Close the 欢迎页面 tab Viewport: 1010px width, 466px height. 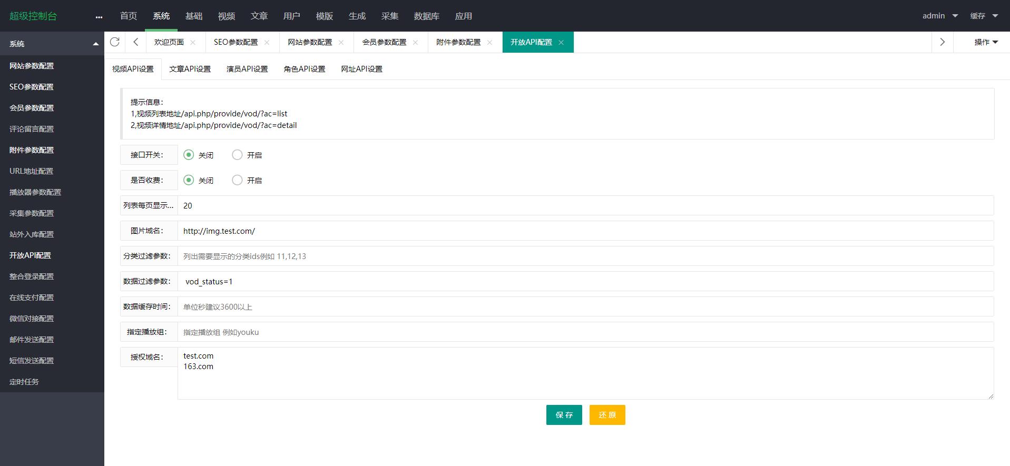[x=193, y=43]
